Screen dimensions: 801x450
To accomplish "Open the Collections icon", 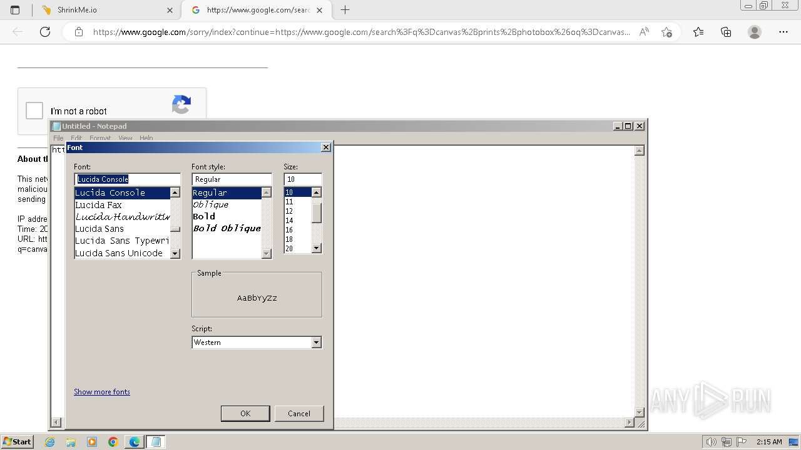I will (x=726, y=32).
